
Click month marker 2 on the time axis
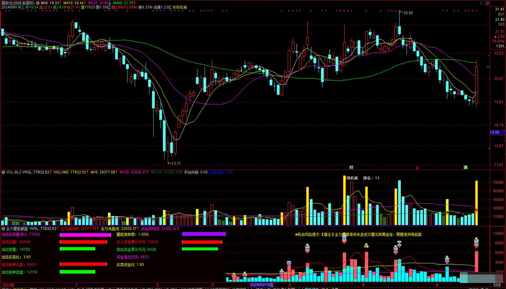click(158, 285)
